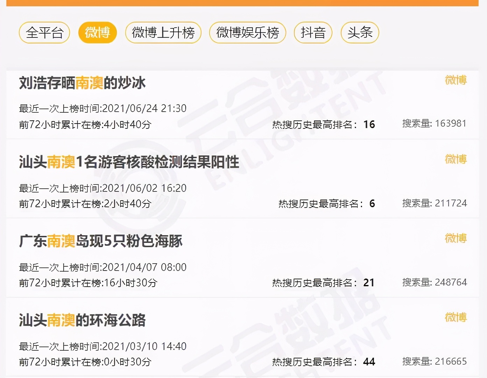
Task: Select the 微博上升榜 tab
Action: 163,33
